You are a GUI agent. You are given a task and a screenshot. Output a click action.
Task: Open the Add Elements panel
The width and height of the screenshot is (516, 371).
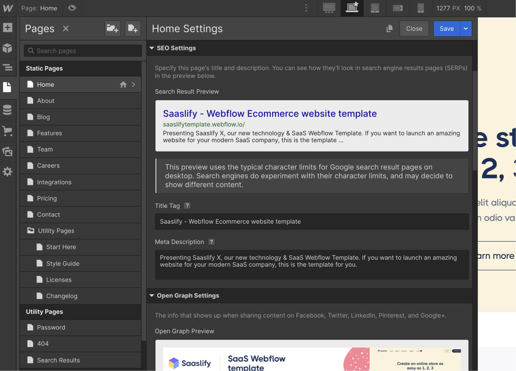point(8,28)
